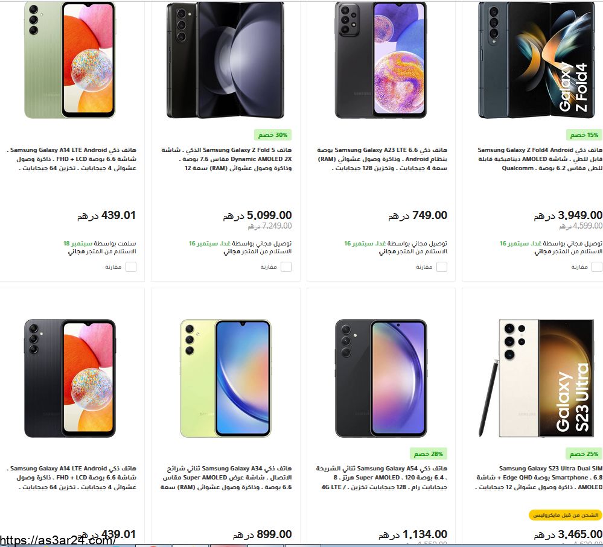This screenshot has width=603, height=547.
Task: Open the Samsung Galaxy A54 title link
Action: pos(381,478)
